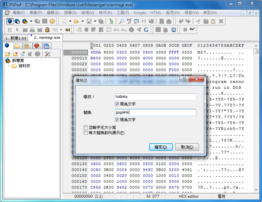
Task: Select the 新專案 tree node
Action: tap(18, 61)
